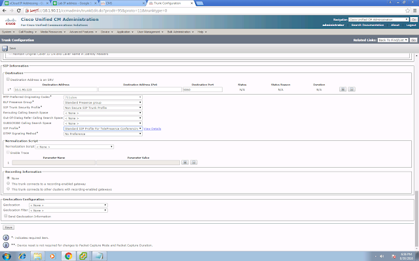Screen dimensions: 419x261
Task: Click View Details link beside SIP Profile
Action: (x=153, y=129)
